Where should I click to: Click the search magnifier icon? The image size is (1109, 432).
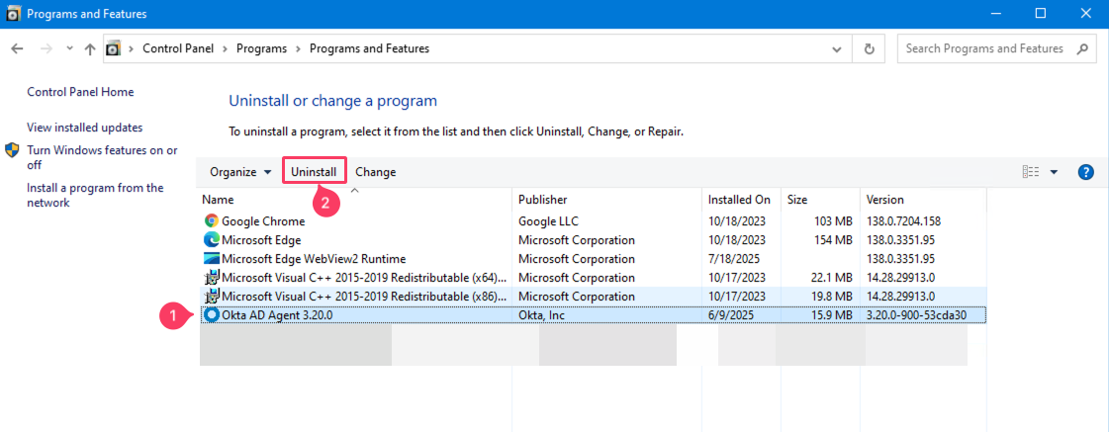1081,48
